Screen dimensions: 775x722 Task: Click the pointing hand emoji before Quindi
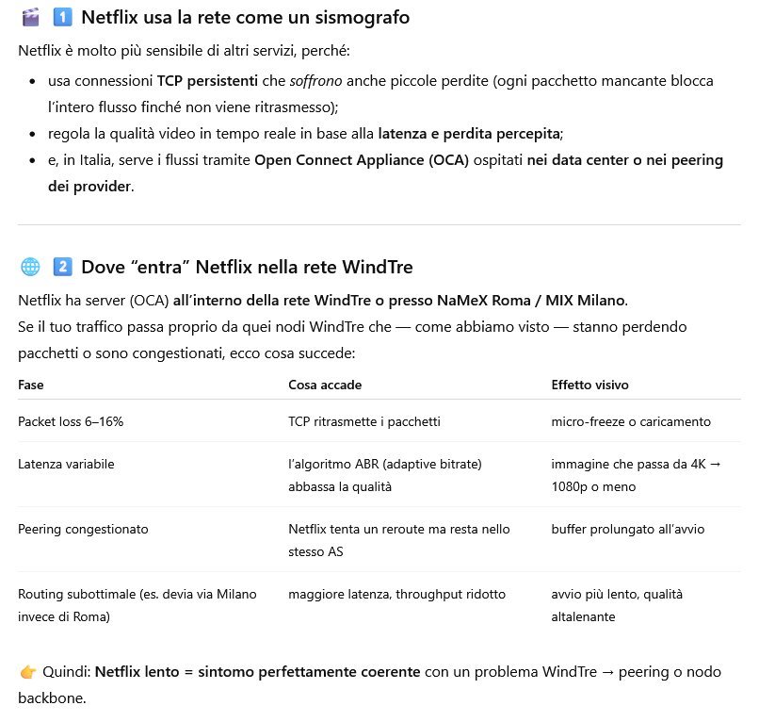(x=28, y=672)
